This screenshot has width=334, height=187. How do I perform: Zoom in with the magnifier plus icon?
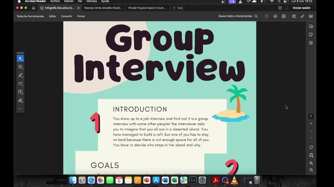[x=311, y=163]
